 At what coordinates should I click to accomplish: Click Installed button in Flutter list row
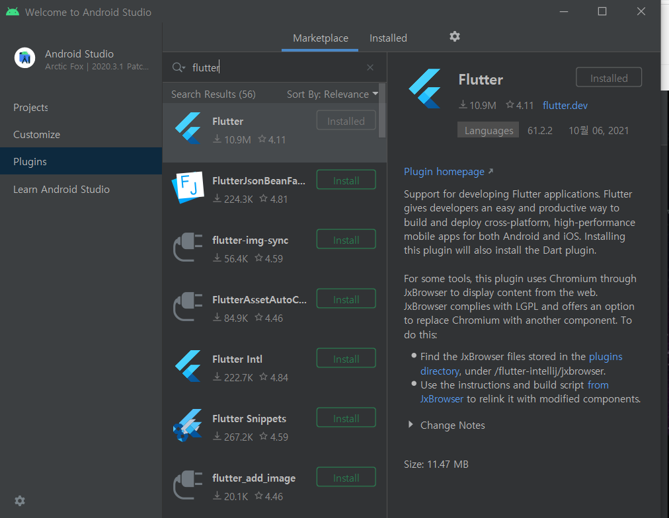[x=346, y=121]
